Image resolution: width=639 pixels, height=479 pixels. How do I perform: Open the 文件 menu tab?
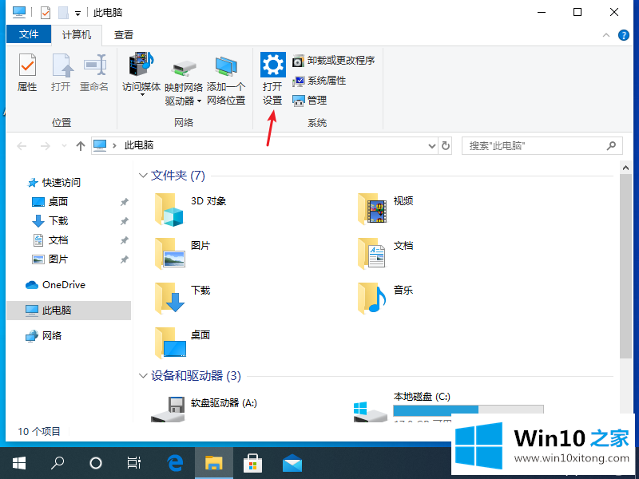29,35
